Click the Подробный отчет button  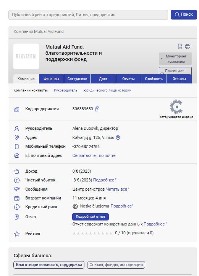(91, 217)
